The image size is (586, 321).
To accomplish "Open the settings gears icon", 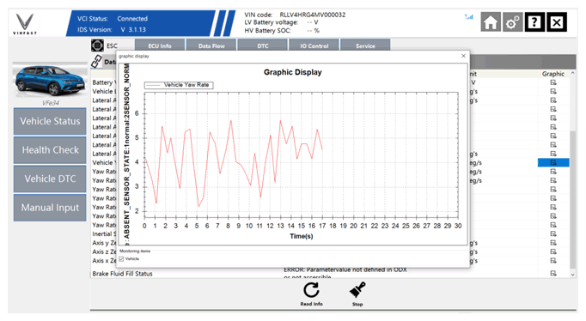I will pos(512,22).
